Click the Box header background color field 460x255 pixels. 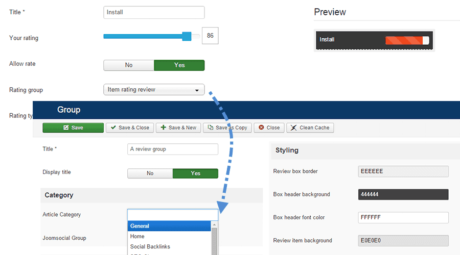403,195
